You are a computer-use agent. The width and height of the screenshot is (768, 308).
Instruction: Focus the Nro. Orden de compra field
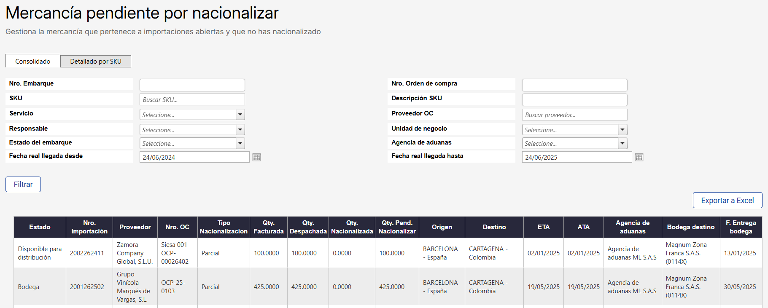click(574, 85)
